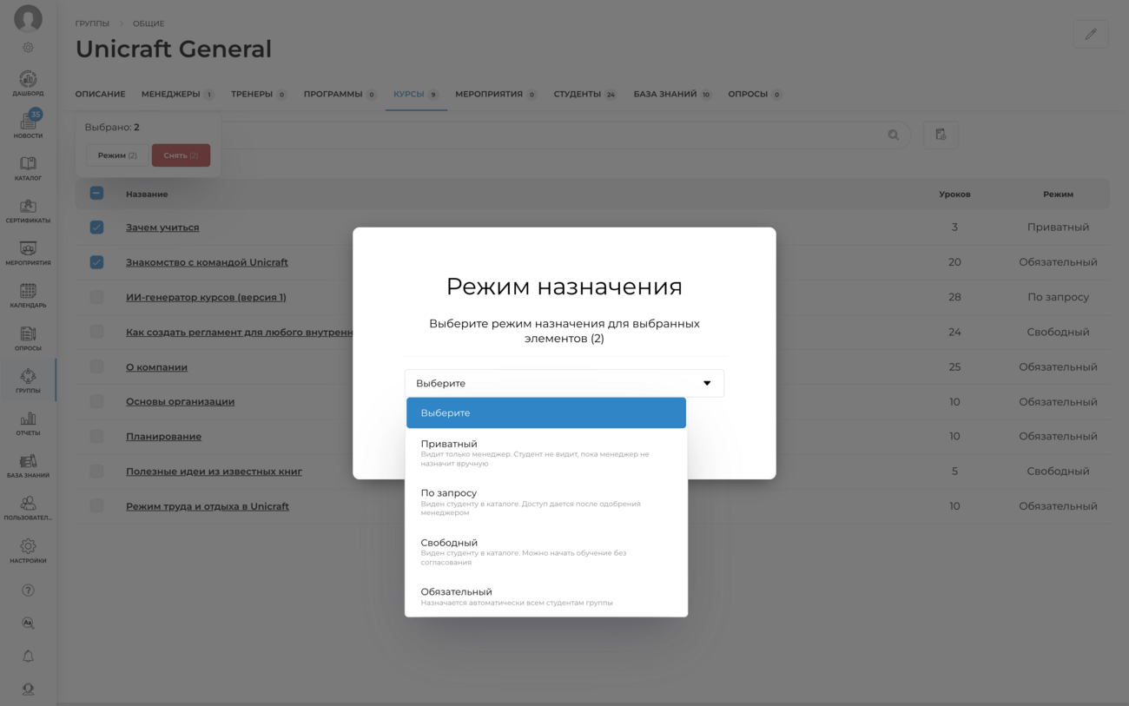The image size is (1129, 706).
Task: Switch to the Студенты tab
Action: [584, 94]
